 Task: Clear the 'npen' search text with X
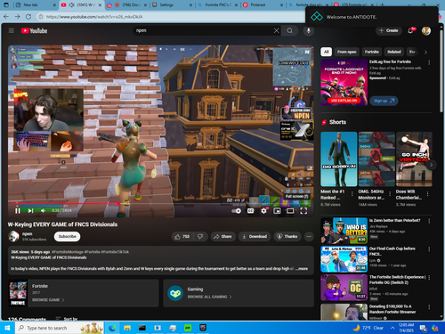276,30
